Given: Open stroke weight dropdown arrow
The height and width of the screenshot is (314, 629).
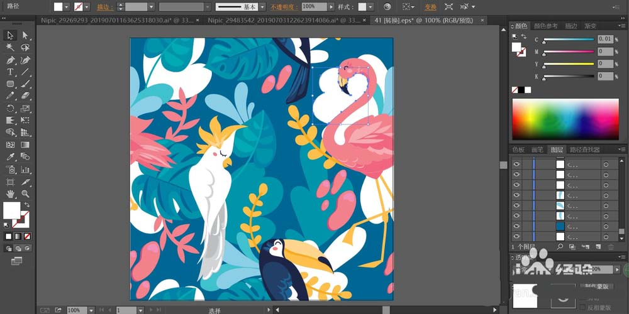Looking at the screenshot, I should click(151, 7).
